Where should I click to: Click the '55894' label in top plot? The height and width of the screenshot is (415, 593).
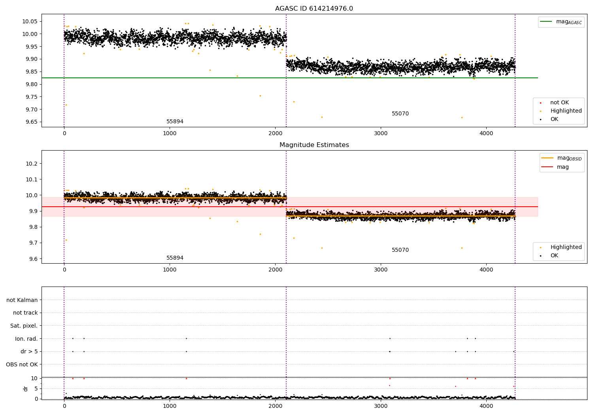175,122
